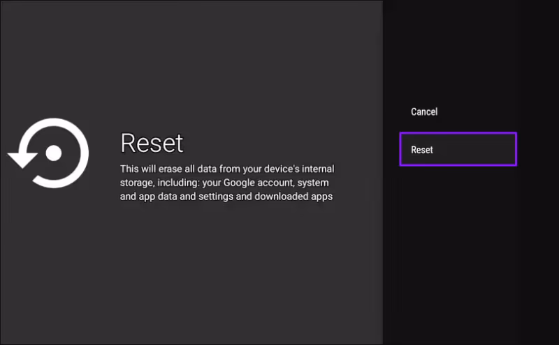Confirm the highlighted Reset option
Viewport: 559px width, 345px height.
point(458,149)
